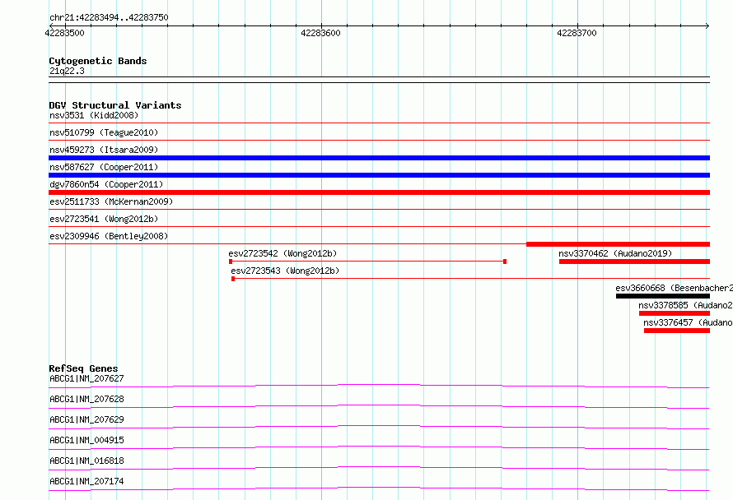Select cytogenetic band 21q22.3
Screen dimensions: 733x500
point(67,71)
